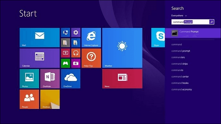
Task: Open the Help+Tips tile
Action: click(91, 58)
